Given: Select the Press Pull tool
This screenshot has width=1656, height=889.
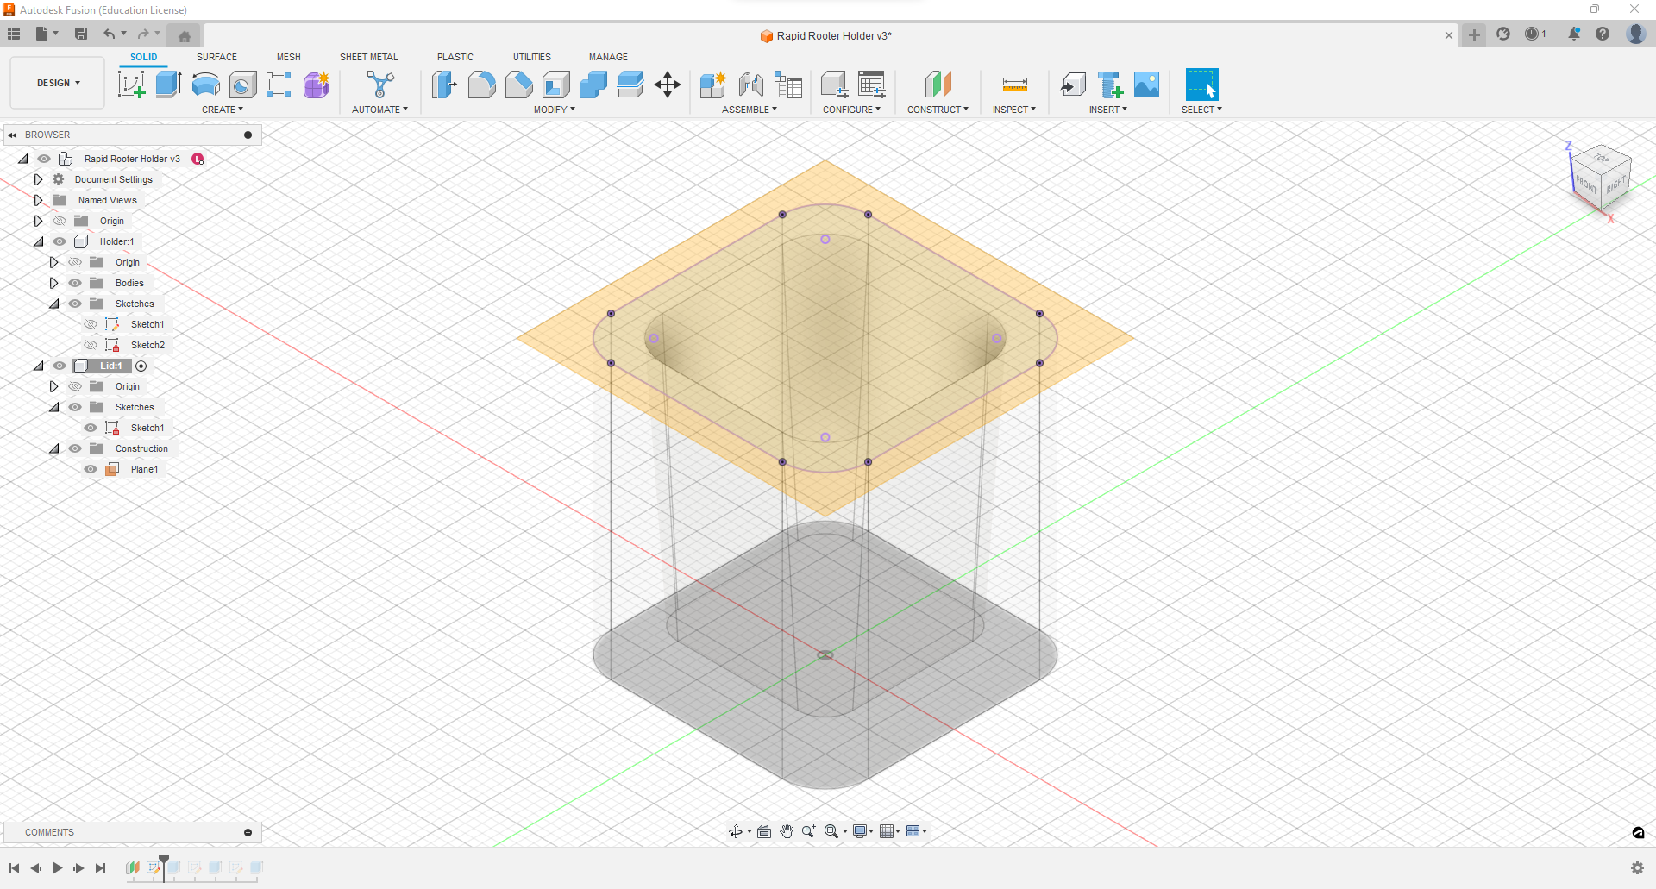Looking at the screenshot, I should 444,85.
